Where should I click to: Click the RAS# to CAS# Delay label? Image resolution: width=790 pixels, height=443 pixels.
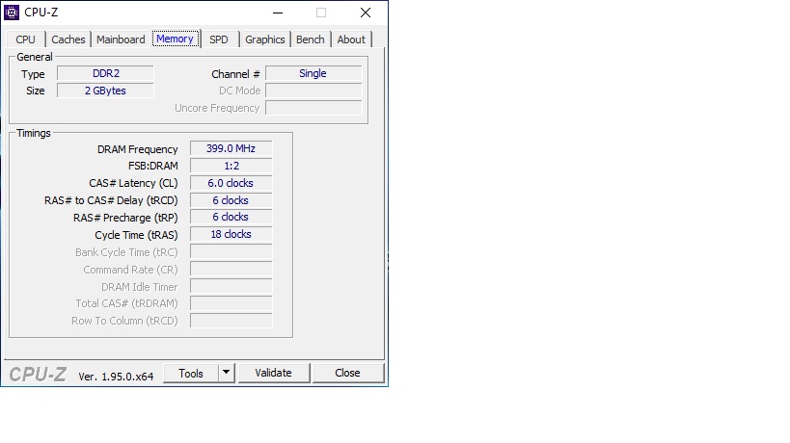click(x=111, y=200)
